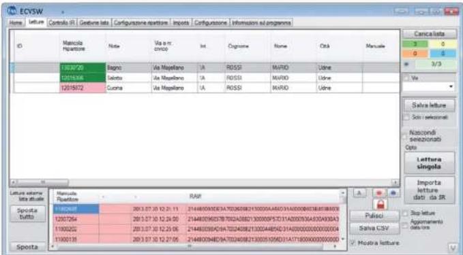Click the red padlock icon
Image resolution: width=463 pixels, height=255 pixels.
[380, 204]
